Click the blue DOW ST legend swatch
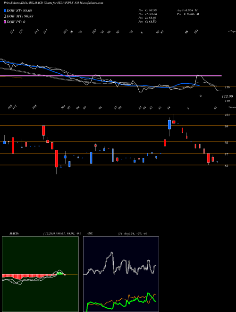Viewport: 236px width, 312px height. point(5,10)
